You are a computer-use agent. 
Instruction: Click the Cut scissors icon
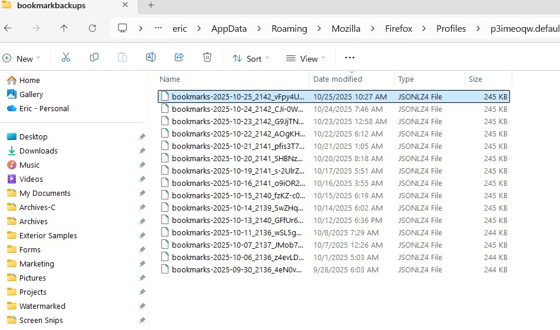tap(66, 58)
